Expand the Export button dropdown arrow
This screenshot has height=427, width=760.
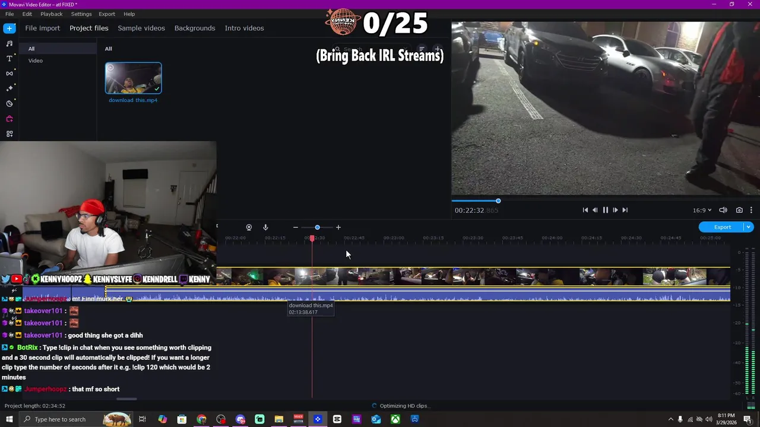[x=749, y=227]
